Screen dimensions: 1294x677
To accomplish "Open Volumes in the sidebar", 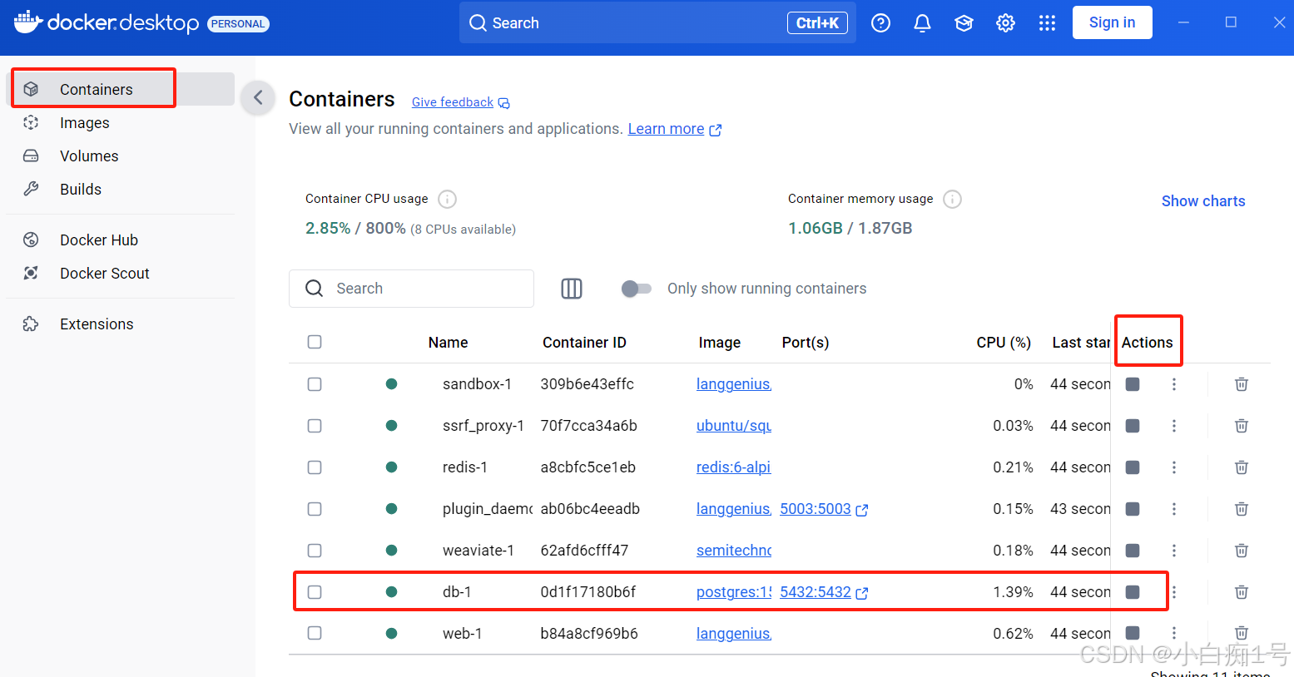I will coord(121,156).
